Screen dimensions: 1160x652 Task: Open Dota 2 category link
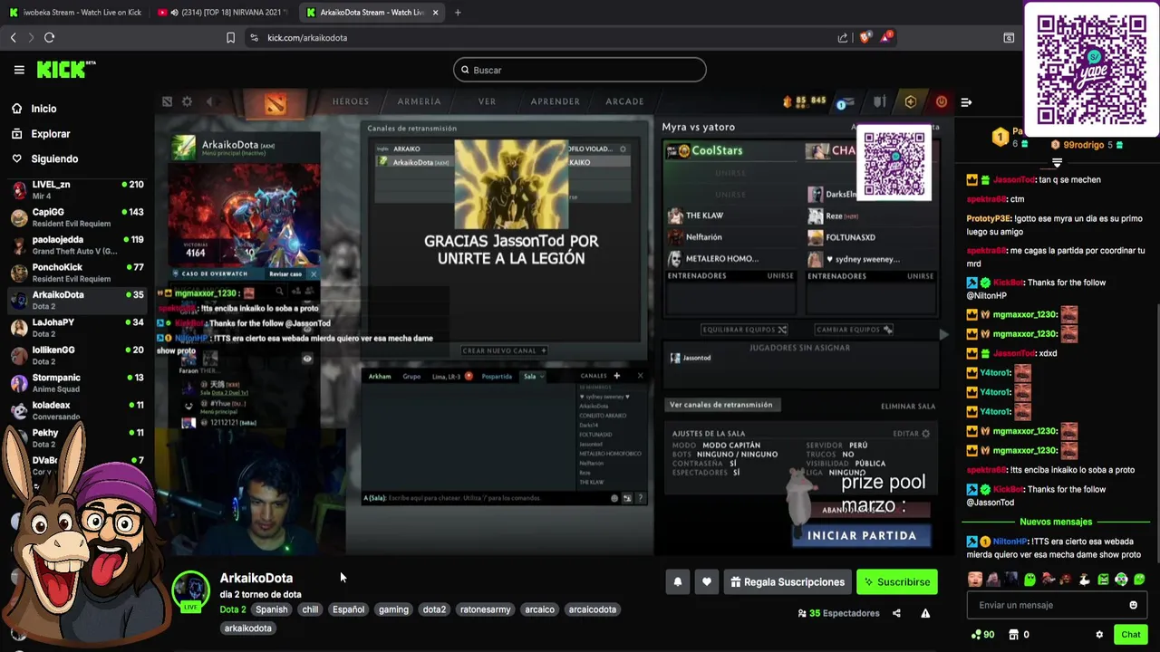233,609
